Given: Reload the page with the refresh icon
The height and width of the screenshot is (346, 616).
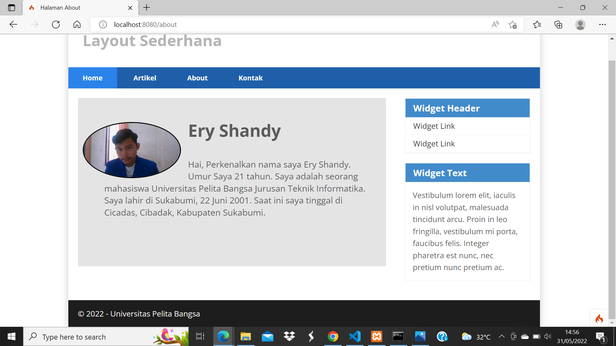Looking at the screenshot, I should pyautogui.click(x=56, y=24).
